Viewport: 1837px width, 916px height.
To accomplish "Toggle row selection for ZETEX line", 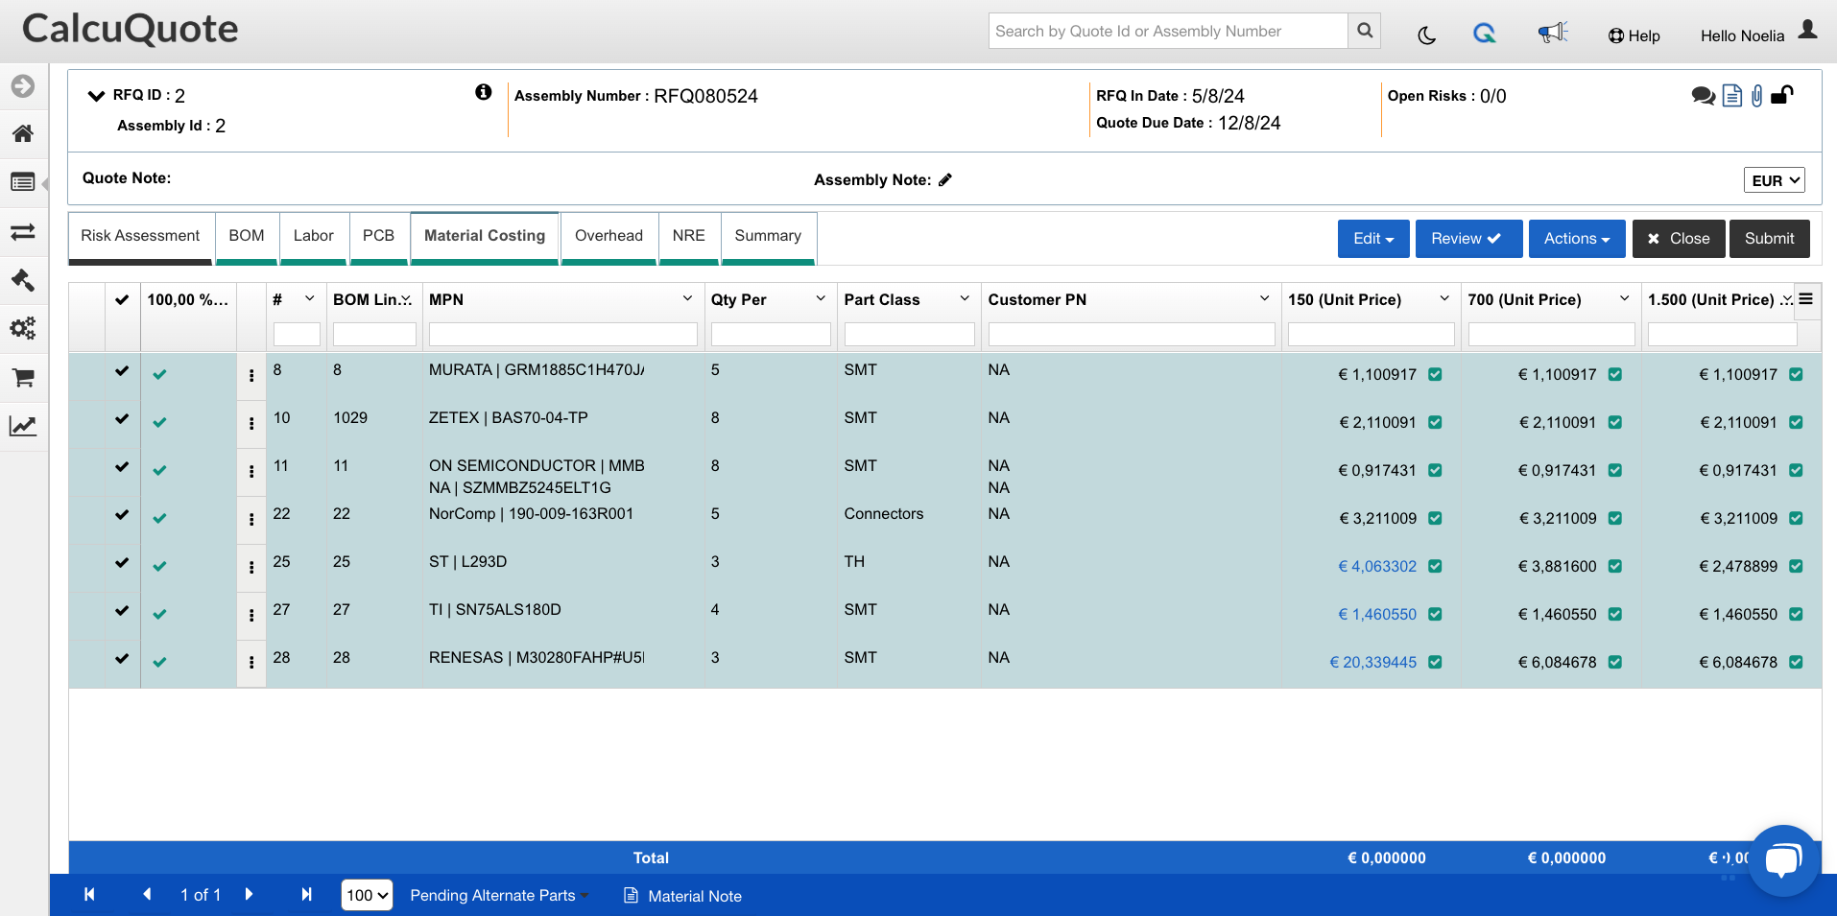I will pos(122,419).
